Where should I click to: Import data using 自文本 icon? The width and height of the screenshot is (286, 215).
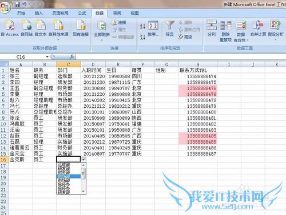click(x=41, y=29)
